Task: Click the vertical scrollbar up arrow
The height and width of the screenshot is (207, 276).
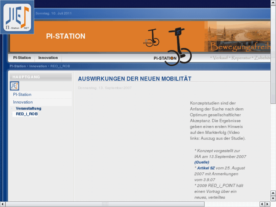Action: point(273,3)
